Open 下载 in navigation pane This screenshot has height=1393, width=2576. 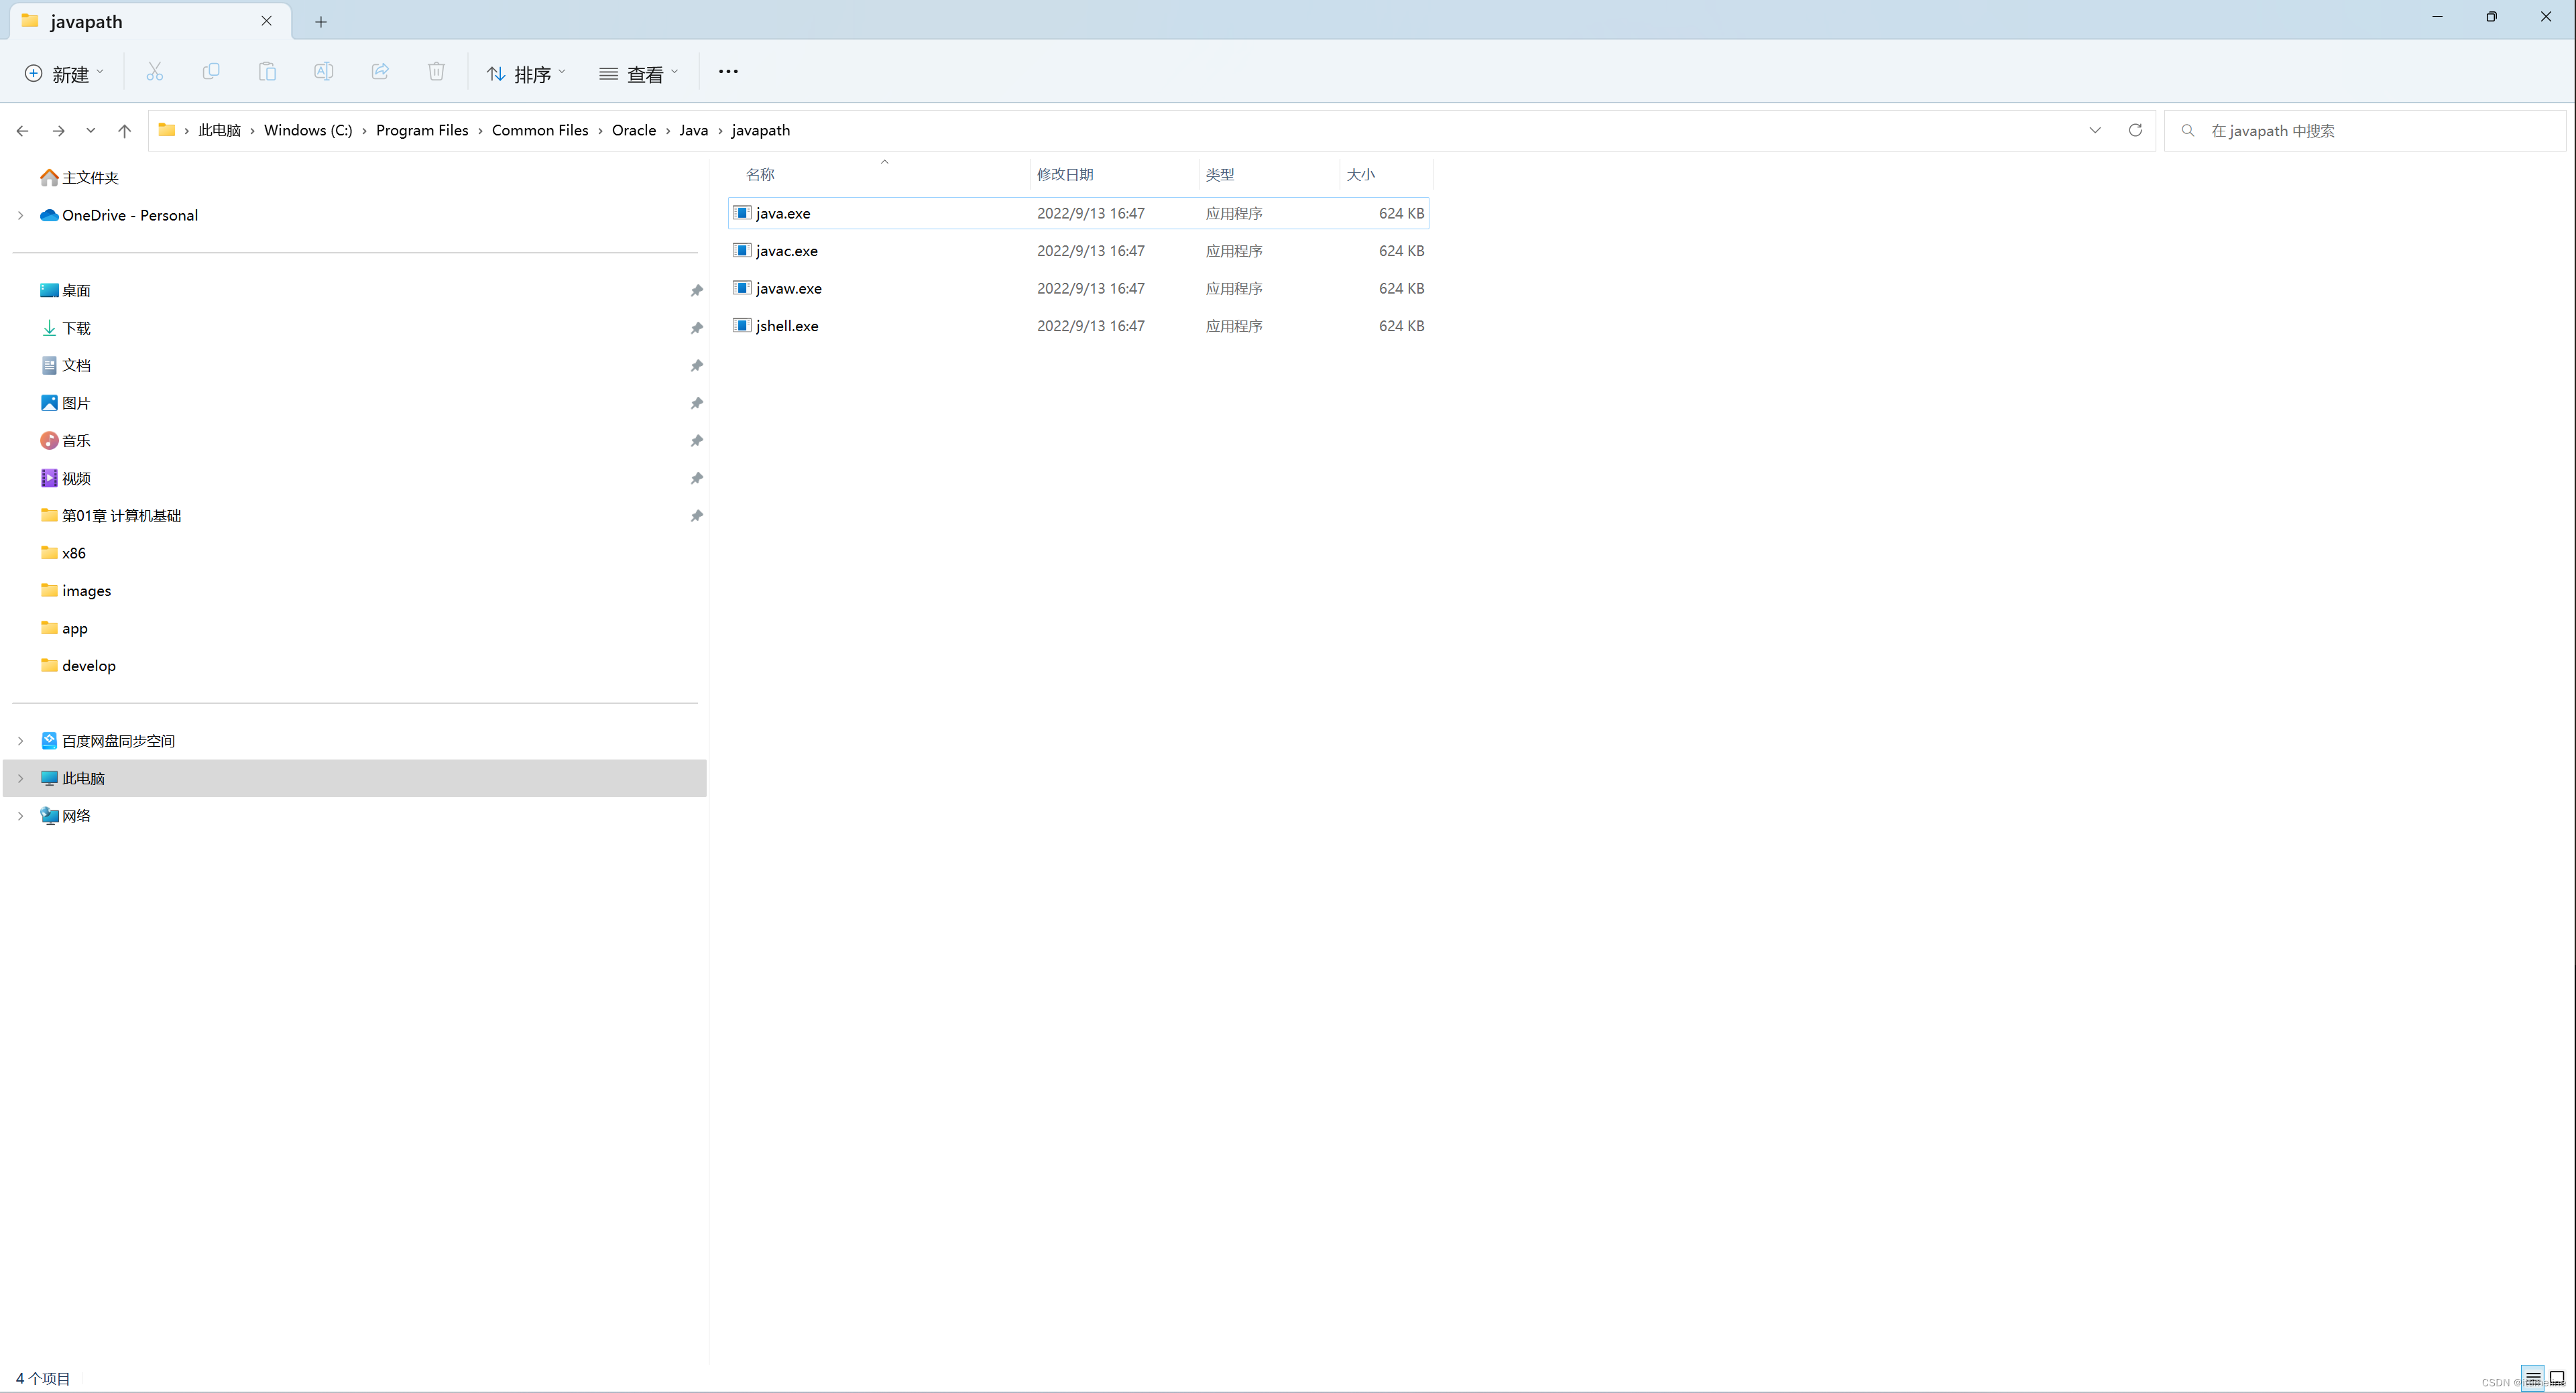76,328
